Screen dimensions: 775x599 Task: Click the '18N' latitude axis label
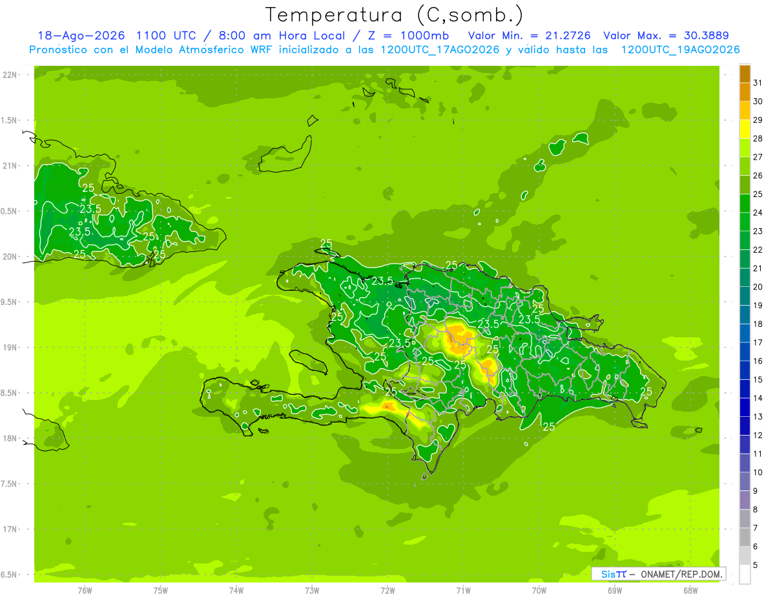(11, 439)
